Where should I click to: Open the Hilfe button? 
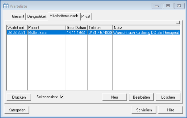pos(171,110)
